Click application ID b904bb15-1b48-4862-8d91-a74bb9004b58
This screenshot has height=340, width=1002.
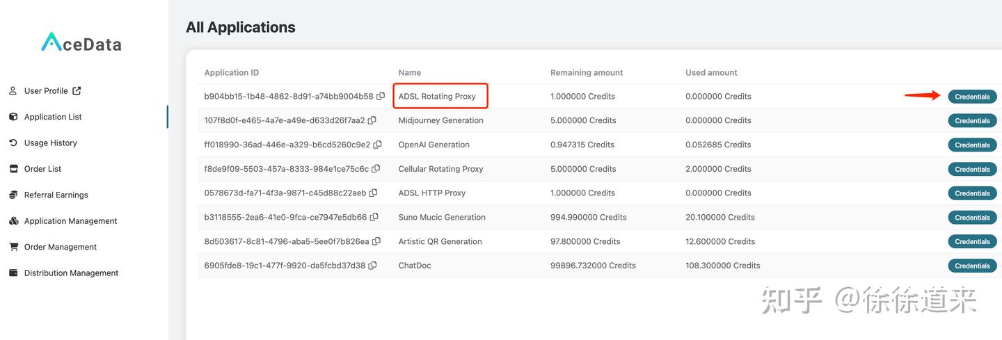coord(289,97)
